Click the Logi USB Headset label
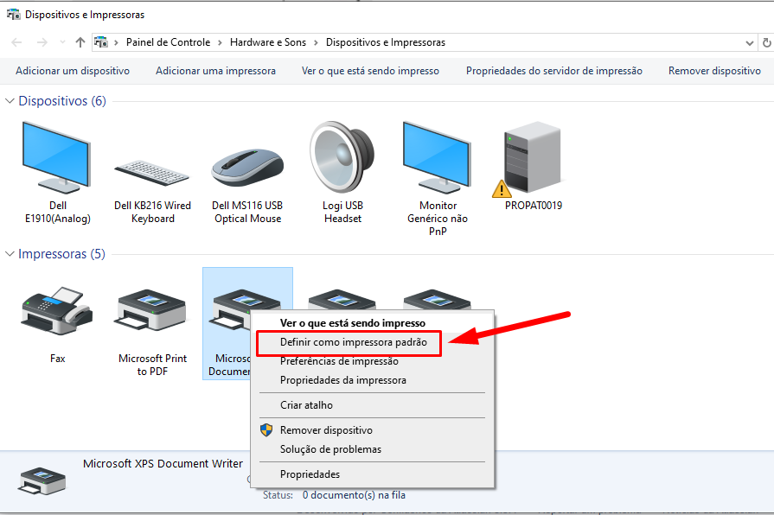774x515 pixels. (x=342, y=212)
